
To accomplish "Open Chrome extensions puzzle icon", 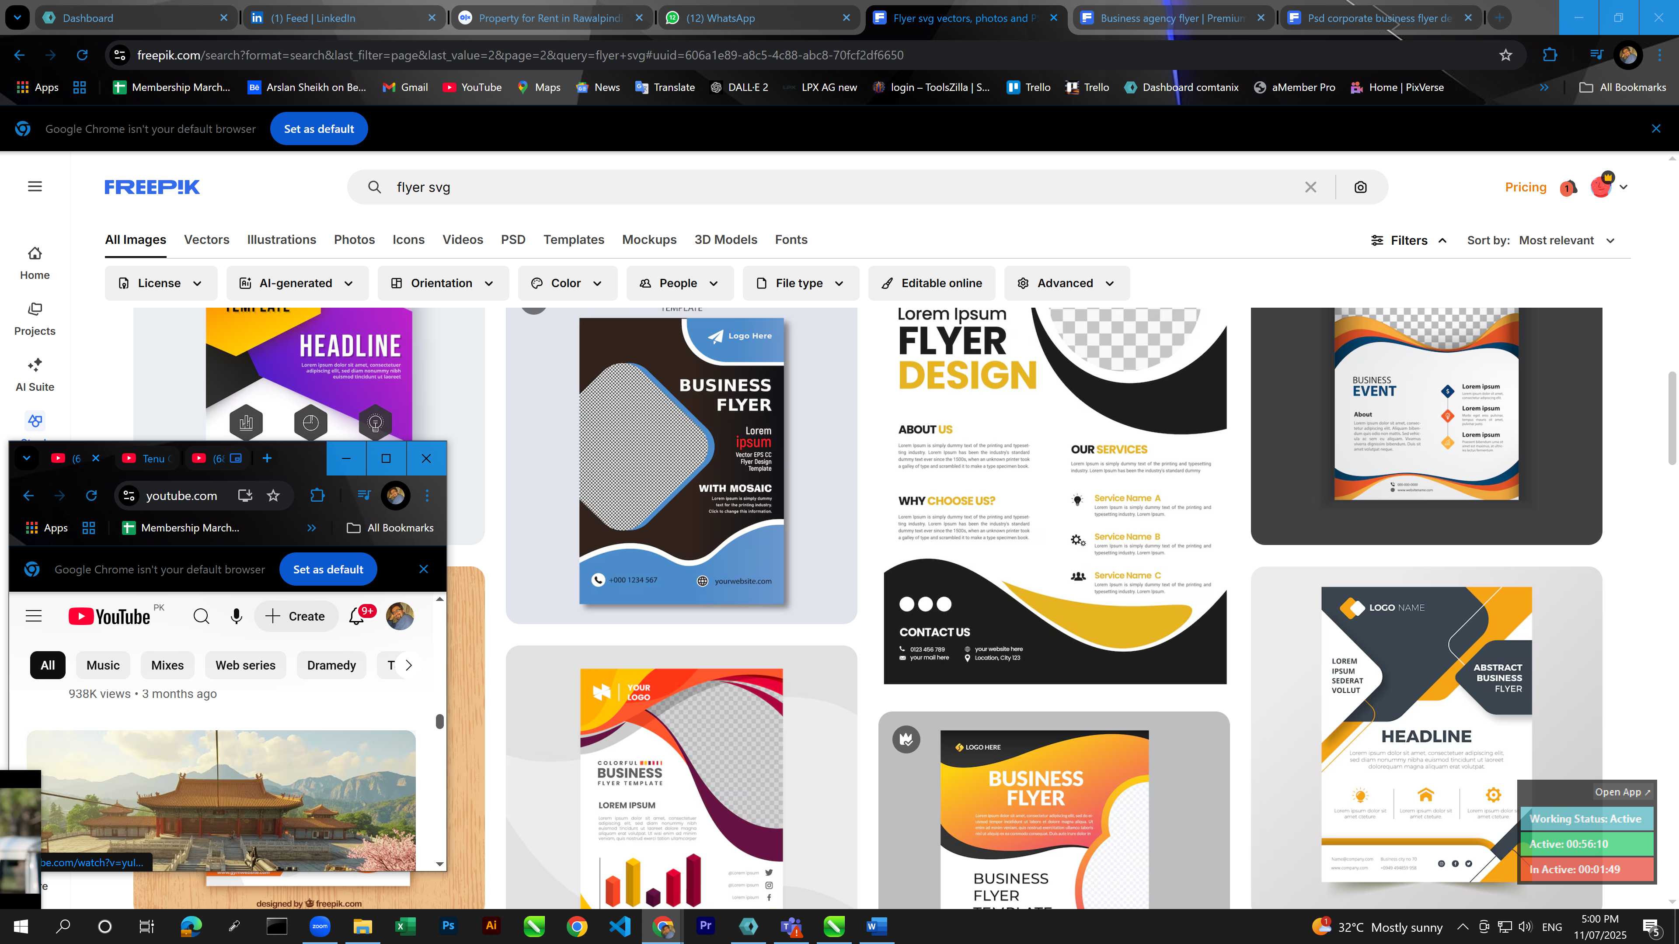I will tap(1550, 56).
